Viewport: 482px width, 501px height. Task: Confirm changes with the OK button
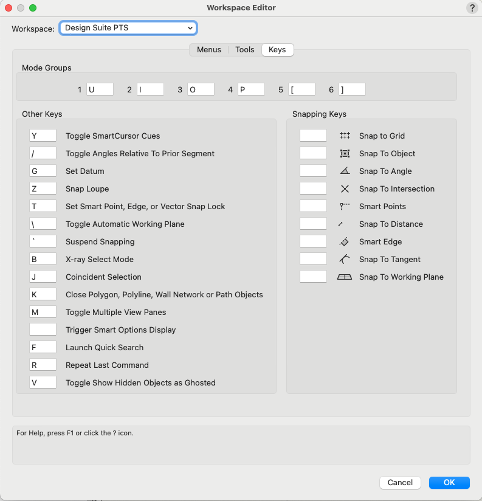(449, 482)
